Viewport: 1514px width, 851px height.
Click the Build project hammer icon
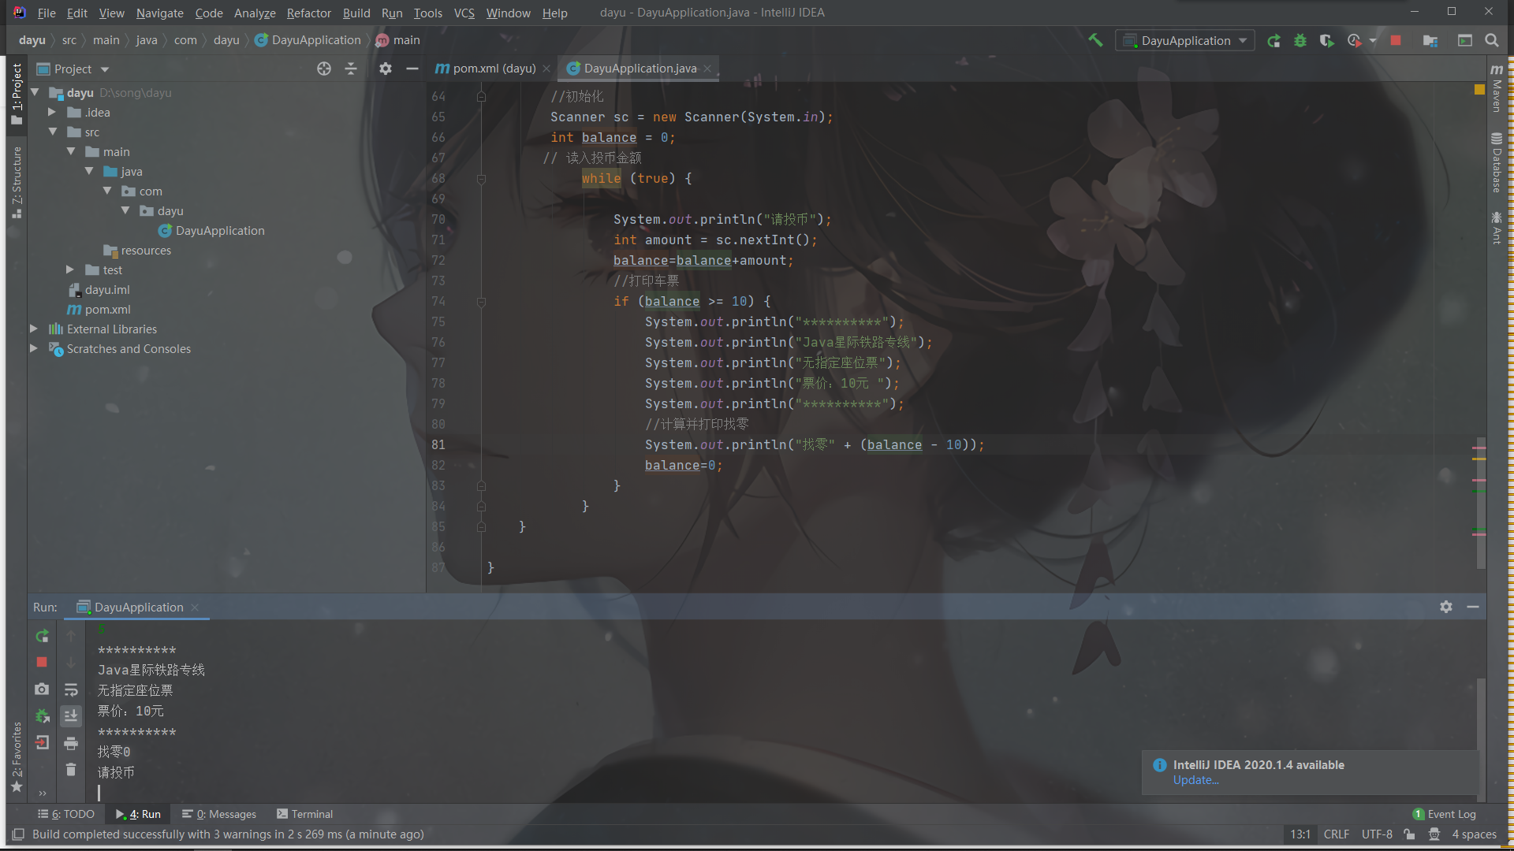[x=1095, y=40]
